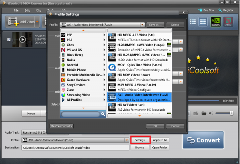
Task: Click the profile search input field
Action: [80, 114]
